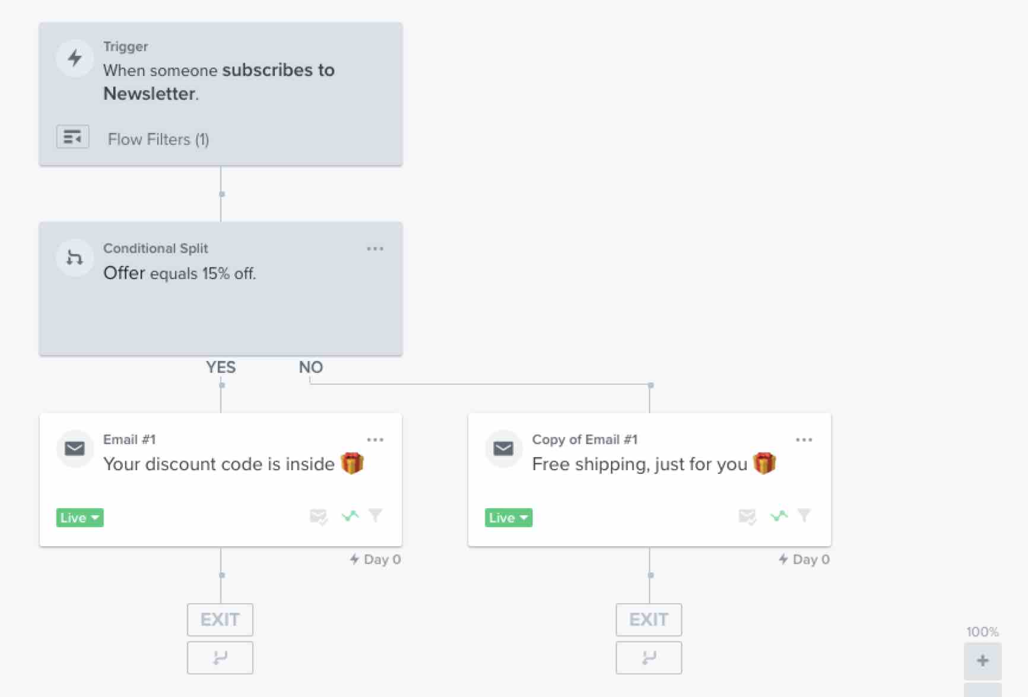Expand the Live dropdown on Copy of Email #1

pyautogui.click(x=508, y=517)
